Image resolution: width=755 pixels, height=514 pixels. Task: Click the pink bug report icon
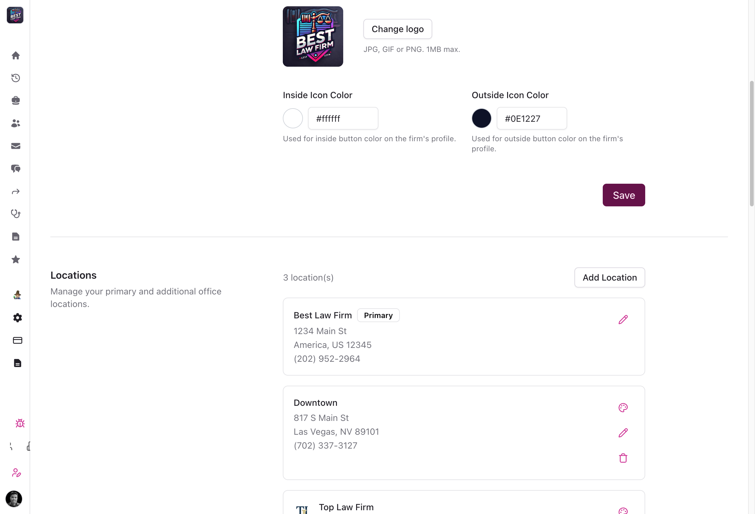[x=20, y=423]
